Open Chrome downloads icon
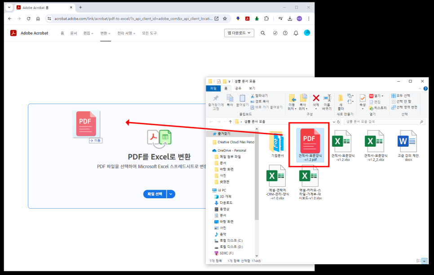 tap(290, 18)
